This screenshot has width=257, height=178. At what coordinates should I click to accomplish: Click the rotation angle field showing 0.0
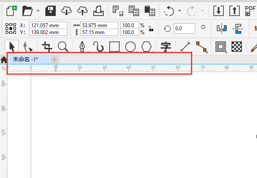point(184,29)
